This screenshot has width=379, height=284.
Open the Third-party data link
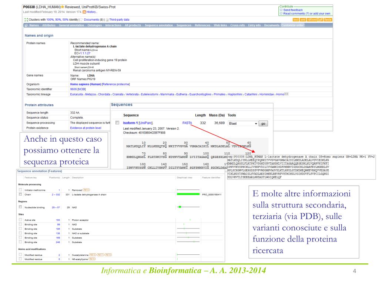point(119,20)
